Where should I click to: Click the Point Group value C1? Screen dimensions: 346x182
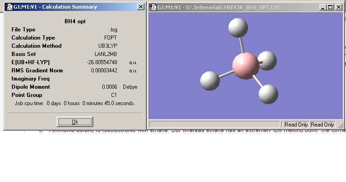coord(114,95)
